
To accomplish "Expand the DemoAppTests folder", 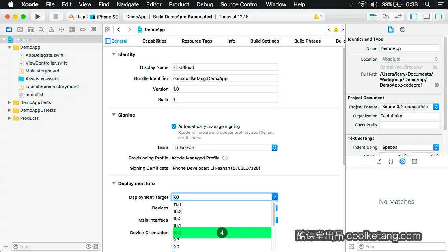I will (x=9, y=102).
